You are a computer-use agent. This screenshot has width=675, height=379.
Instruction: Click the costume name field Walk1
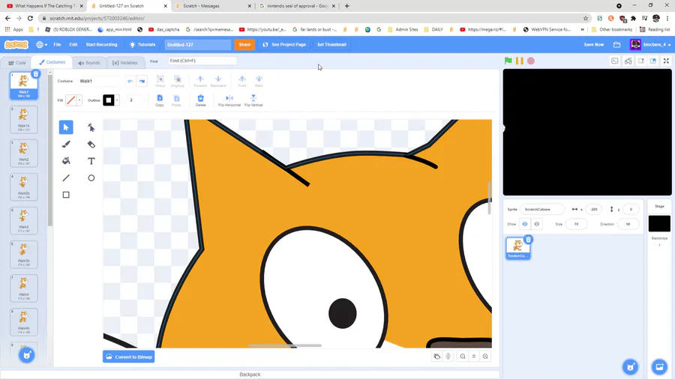(x=99, y=81)
